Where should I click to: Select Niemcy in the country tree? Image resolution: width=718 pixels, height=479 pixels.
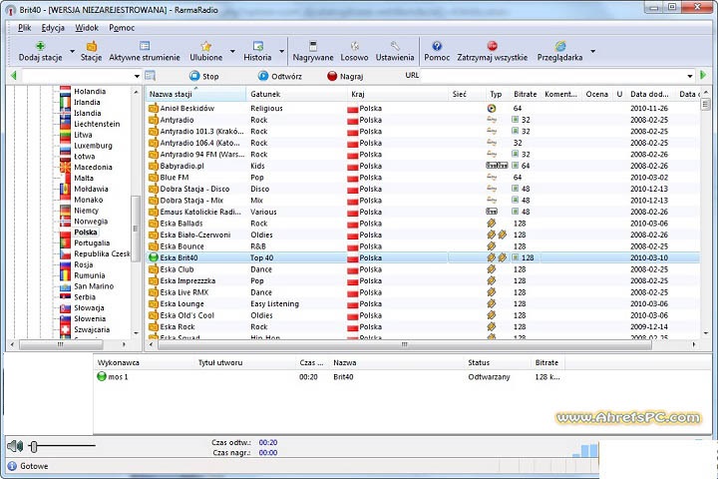86,211
